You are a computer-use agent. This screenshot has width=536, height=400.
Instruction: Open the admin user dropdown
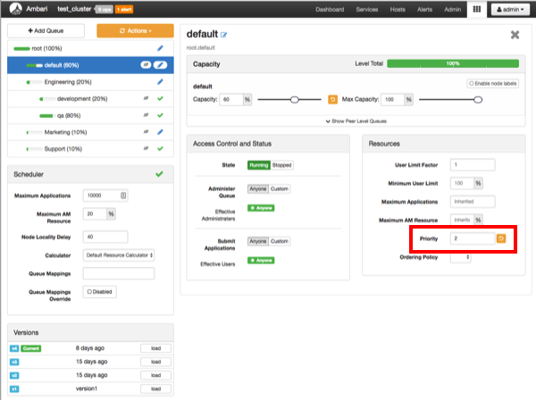pos(508,10)
